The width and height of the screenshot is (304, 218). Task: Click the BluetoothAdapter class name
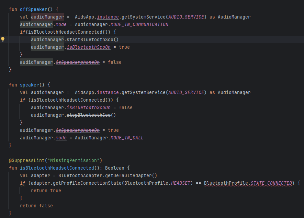tap(80, 175)
